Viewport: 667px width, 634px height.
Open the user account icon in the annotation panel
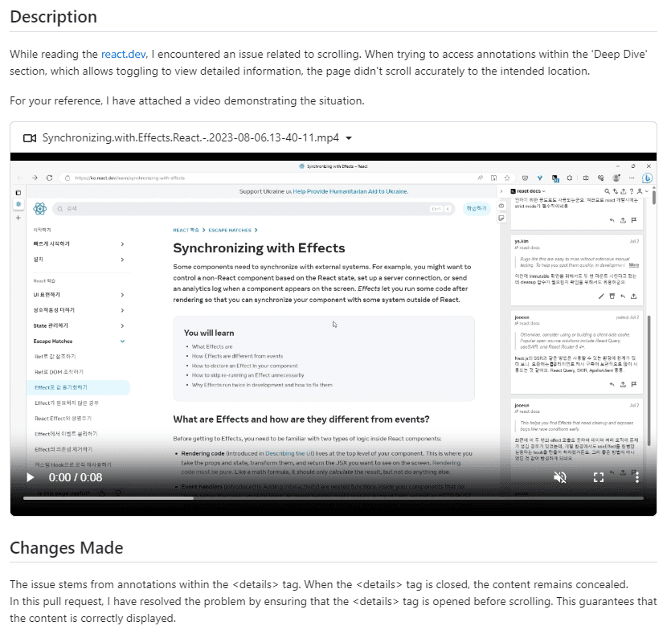pyautogui.click(x=641, y=191)
